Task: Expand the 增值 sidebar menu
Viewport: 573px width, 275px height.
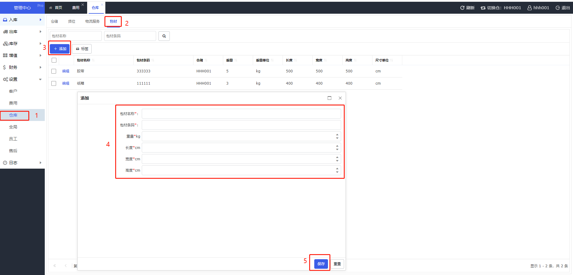Action: point(22,55)
